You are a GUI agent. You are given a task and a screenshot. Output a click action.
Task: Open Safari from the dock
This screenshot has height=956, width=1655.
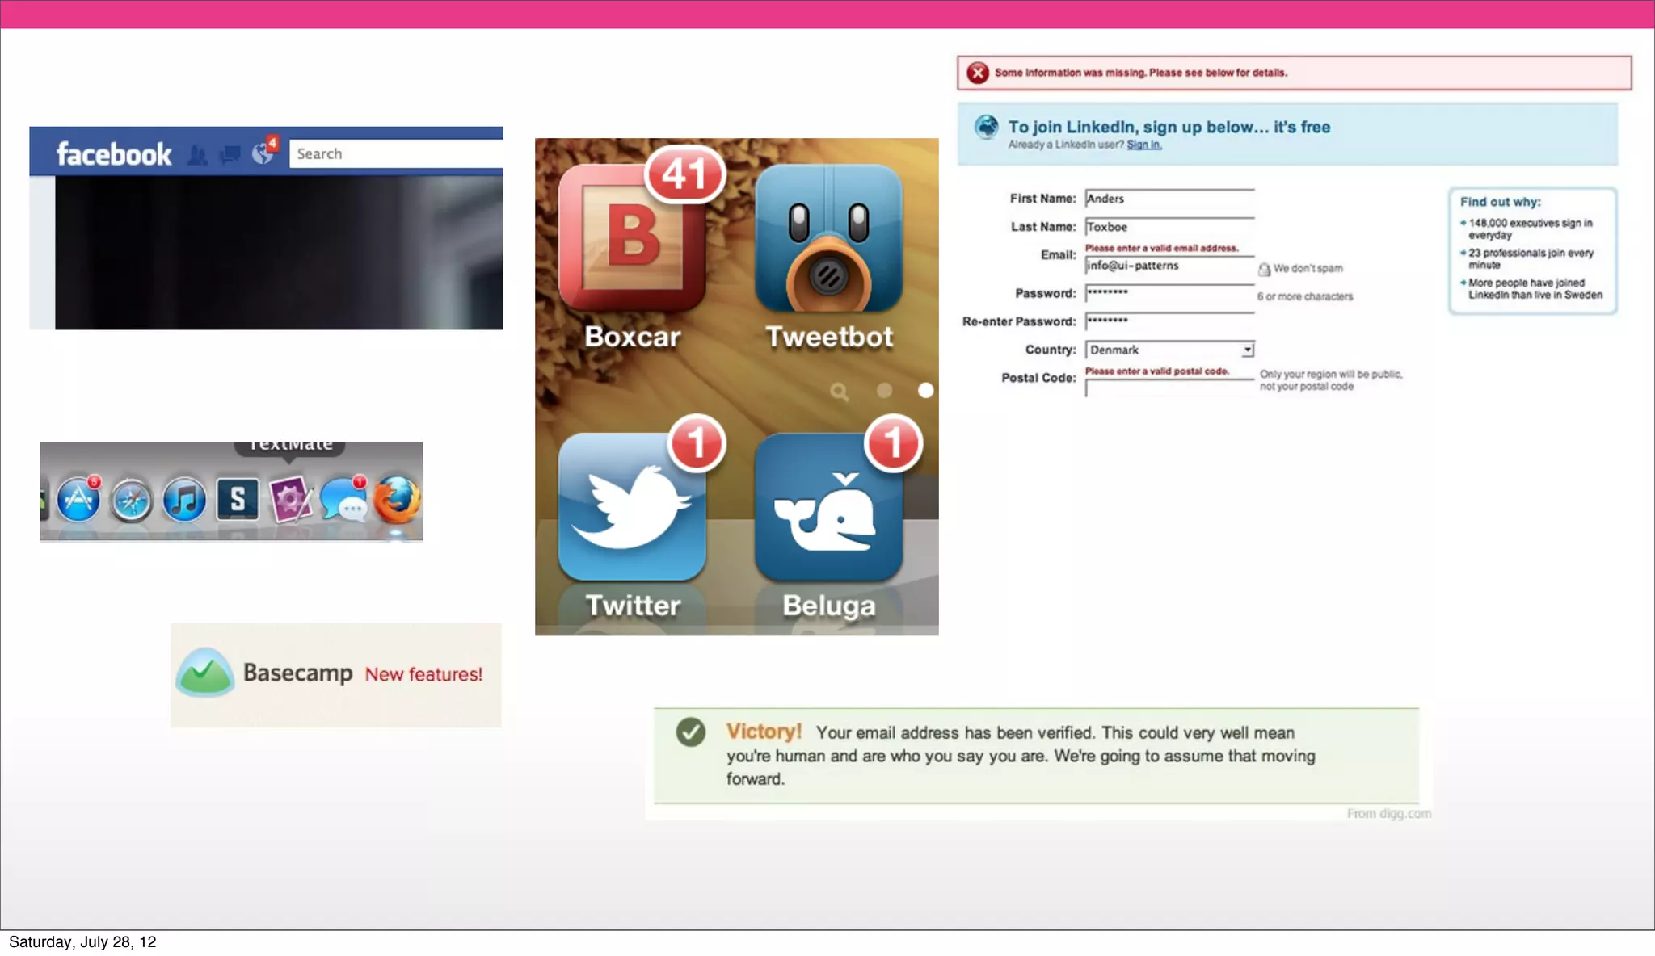pyautogui.click(x=131, y=501)
